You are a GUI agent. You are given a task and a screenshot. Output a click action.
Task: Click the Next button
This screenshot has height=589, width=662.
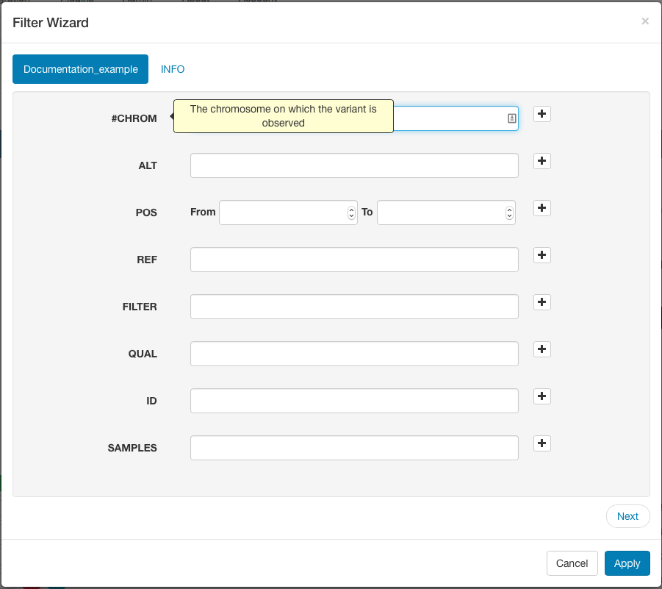627,516
